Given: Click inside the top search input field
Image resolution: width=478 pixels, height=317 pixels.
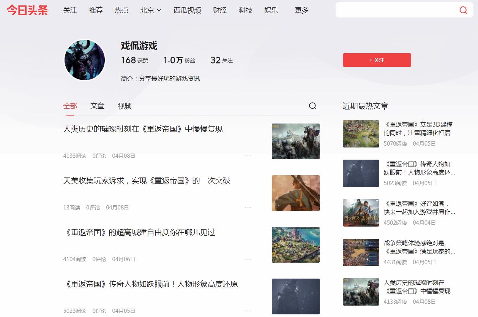Looking at the screenshot, I should coord(397,10).
